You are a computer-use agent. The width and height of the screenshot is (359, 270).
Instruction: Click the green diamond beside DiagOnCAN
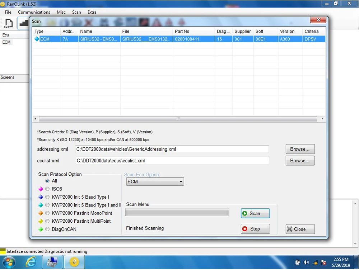click(x=41, y=229)
